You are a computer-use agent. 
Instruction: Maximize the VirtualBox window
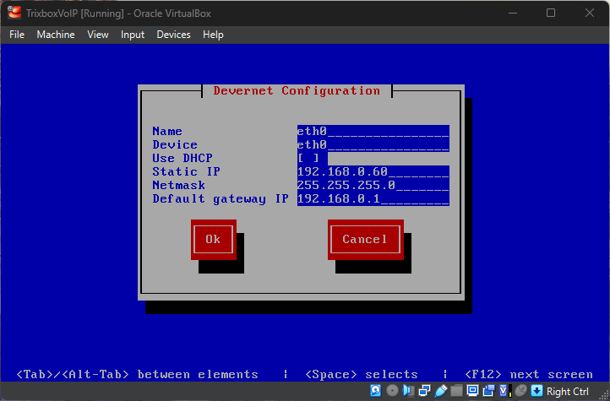point(551,13)
